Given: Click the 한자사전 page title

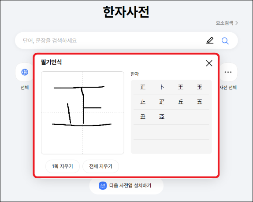Looking at the screenshot, I should coord(126,12).
